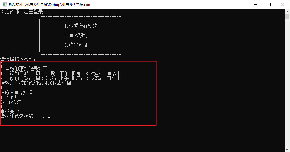
Task: Click the 请输入审核结果 prompt line
Action: point(17,92)
